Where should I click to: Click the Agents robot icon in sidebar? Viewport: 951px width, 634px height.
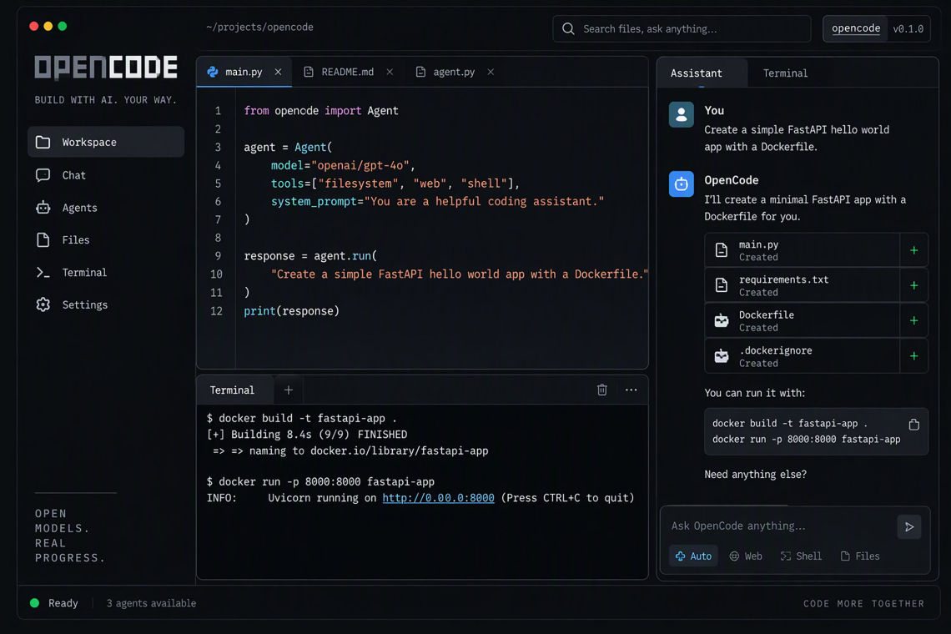click(x=43, y=208)
